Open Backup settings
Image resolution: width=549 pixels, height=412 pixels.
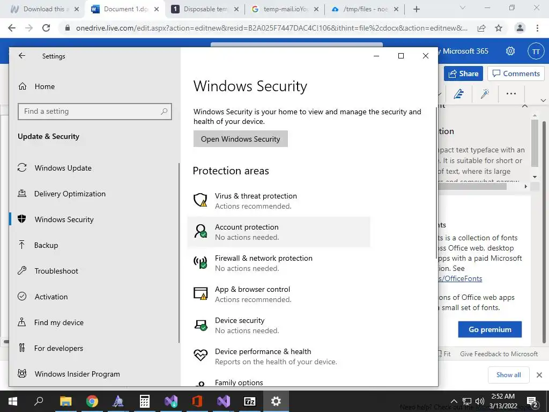46,245
